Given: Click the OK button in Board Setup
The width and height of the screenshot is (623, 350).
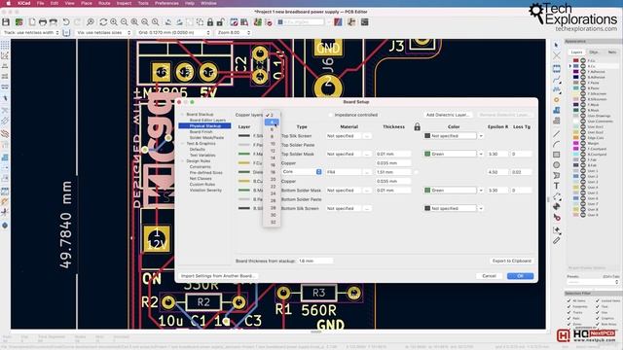Looking at the screenshot, I should pyautogui.click(x=520, y=276).
